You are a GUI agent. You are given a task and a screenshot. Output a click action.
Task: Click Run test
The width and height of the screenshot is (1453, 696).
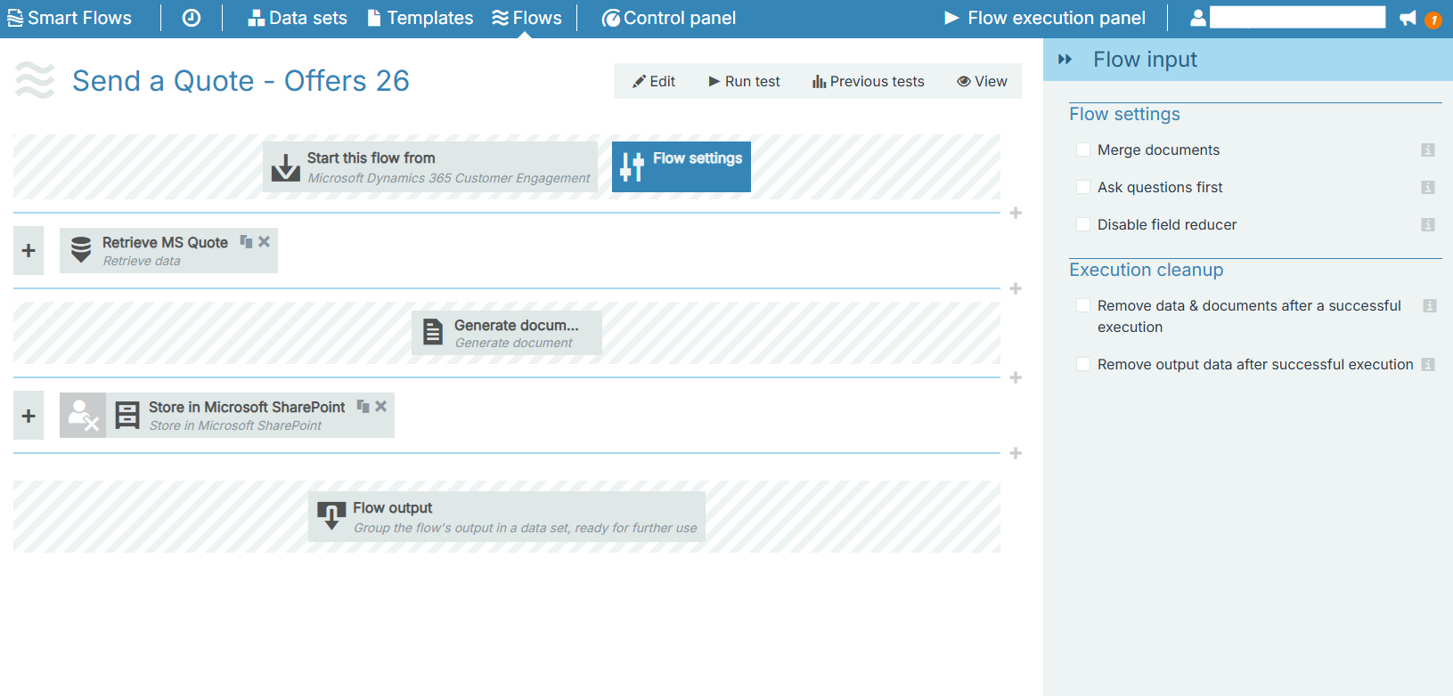744,81
